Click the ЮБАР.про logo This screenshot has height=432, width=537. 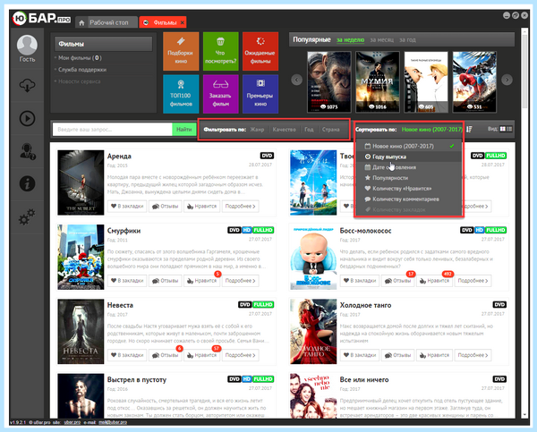(41, 18)
